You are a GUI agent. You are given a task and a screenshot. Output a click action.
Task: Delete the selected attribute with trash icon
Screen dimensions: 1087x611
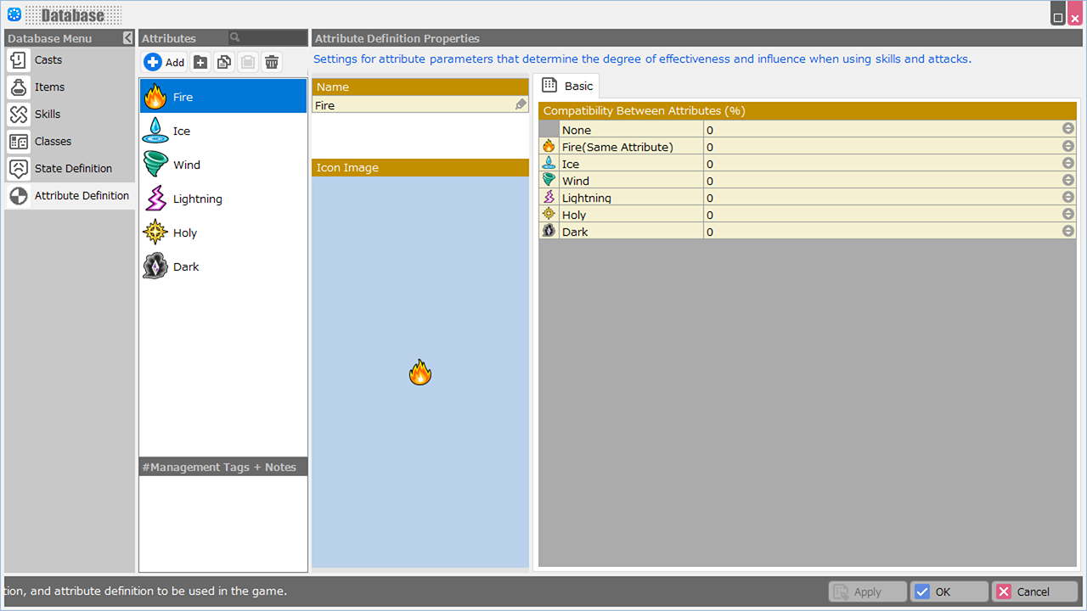pos(272,62)
